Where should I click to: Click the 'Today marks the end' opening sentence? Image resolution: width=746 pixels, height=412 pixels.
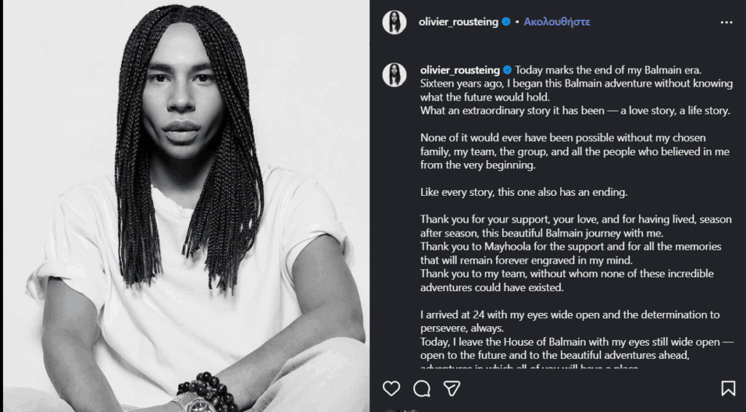tap(608, 71)
